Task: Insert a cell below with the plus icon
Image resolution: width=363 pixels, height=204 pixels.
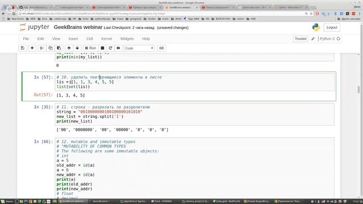Action: (32, 48)
